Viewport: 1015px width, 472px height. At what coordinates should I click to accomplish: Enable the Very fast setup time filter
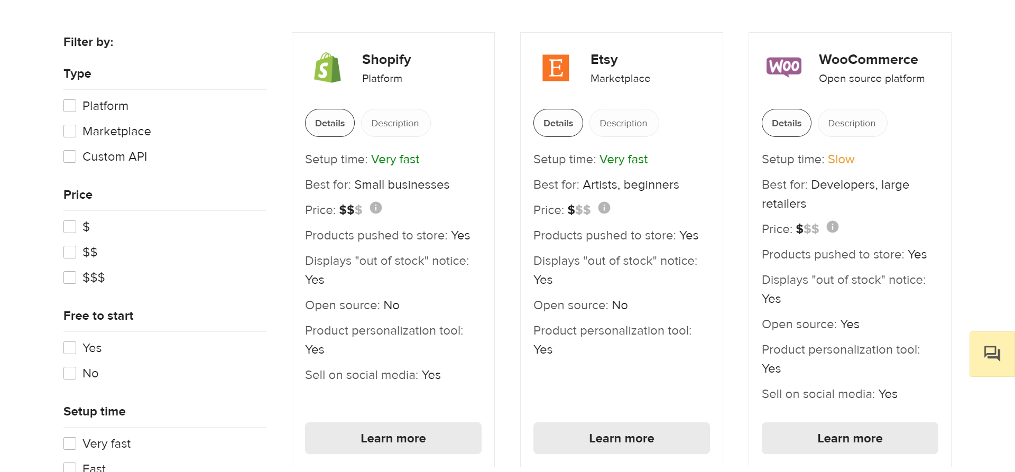click(69, 443)
